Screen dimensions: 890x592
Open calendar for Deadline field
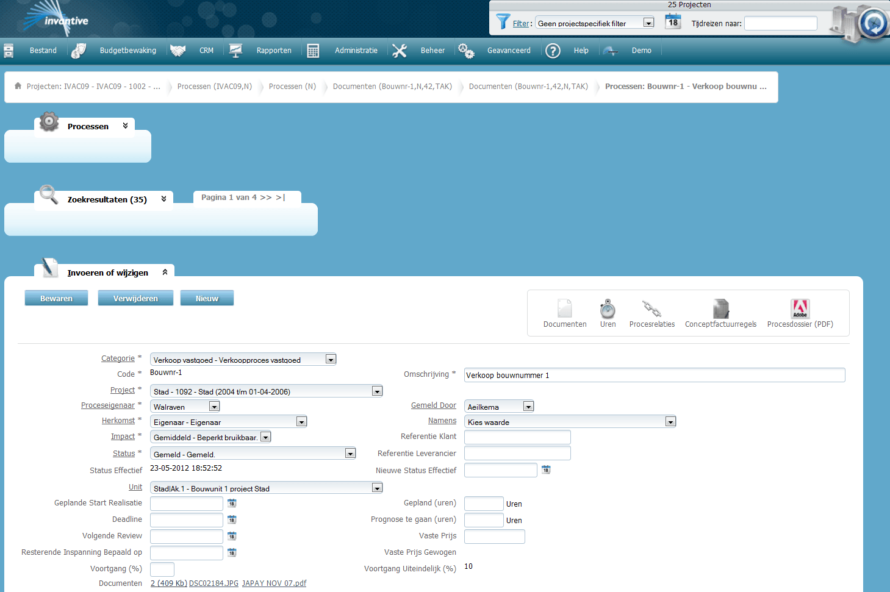coord(232,519)
